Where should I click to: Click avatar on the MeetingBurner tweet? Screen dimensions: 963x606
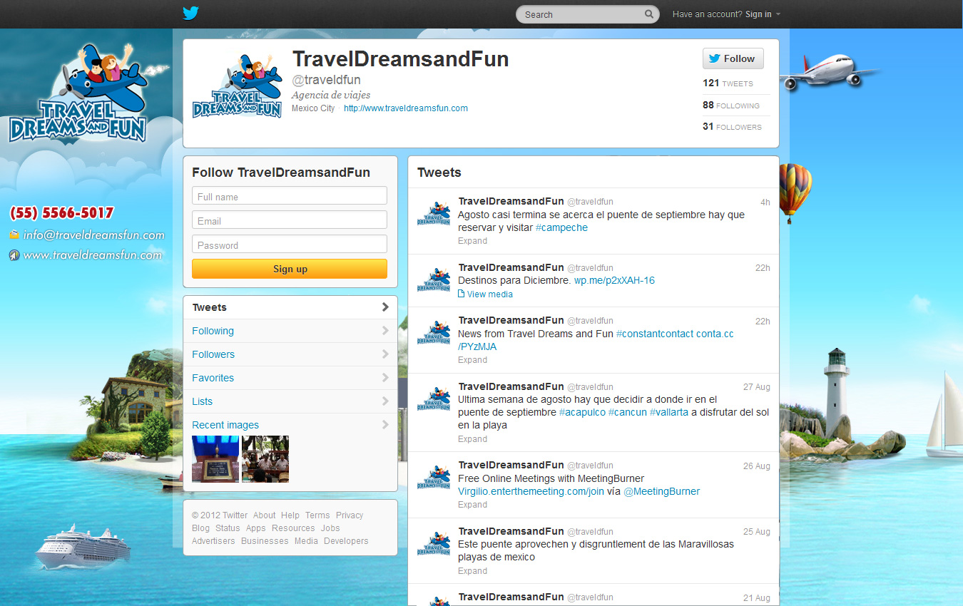point(434,477)
